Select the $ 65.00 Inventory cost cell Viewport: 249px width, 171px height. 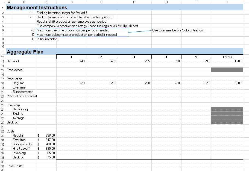pos(46,153)
